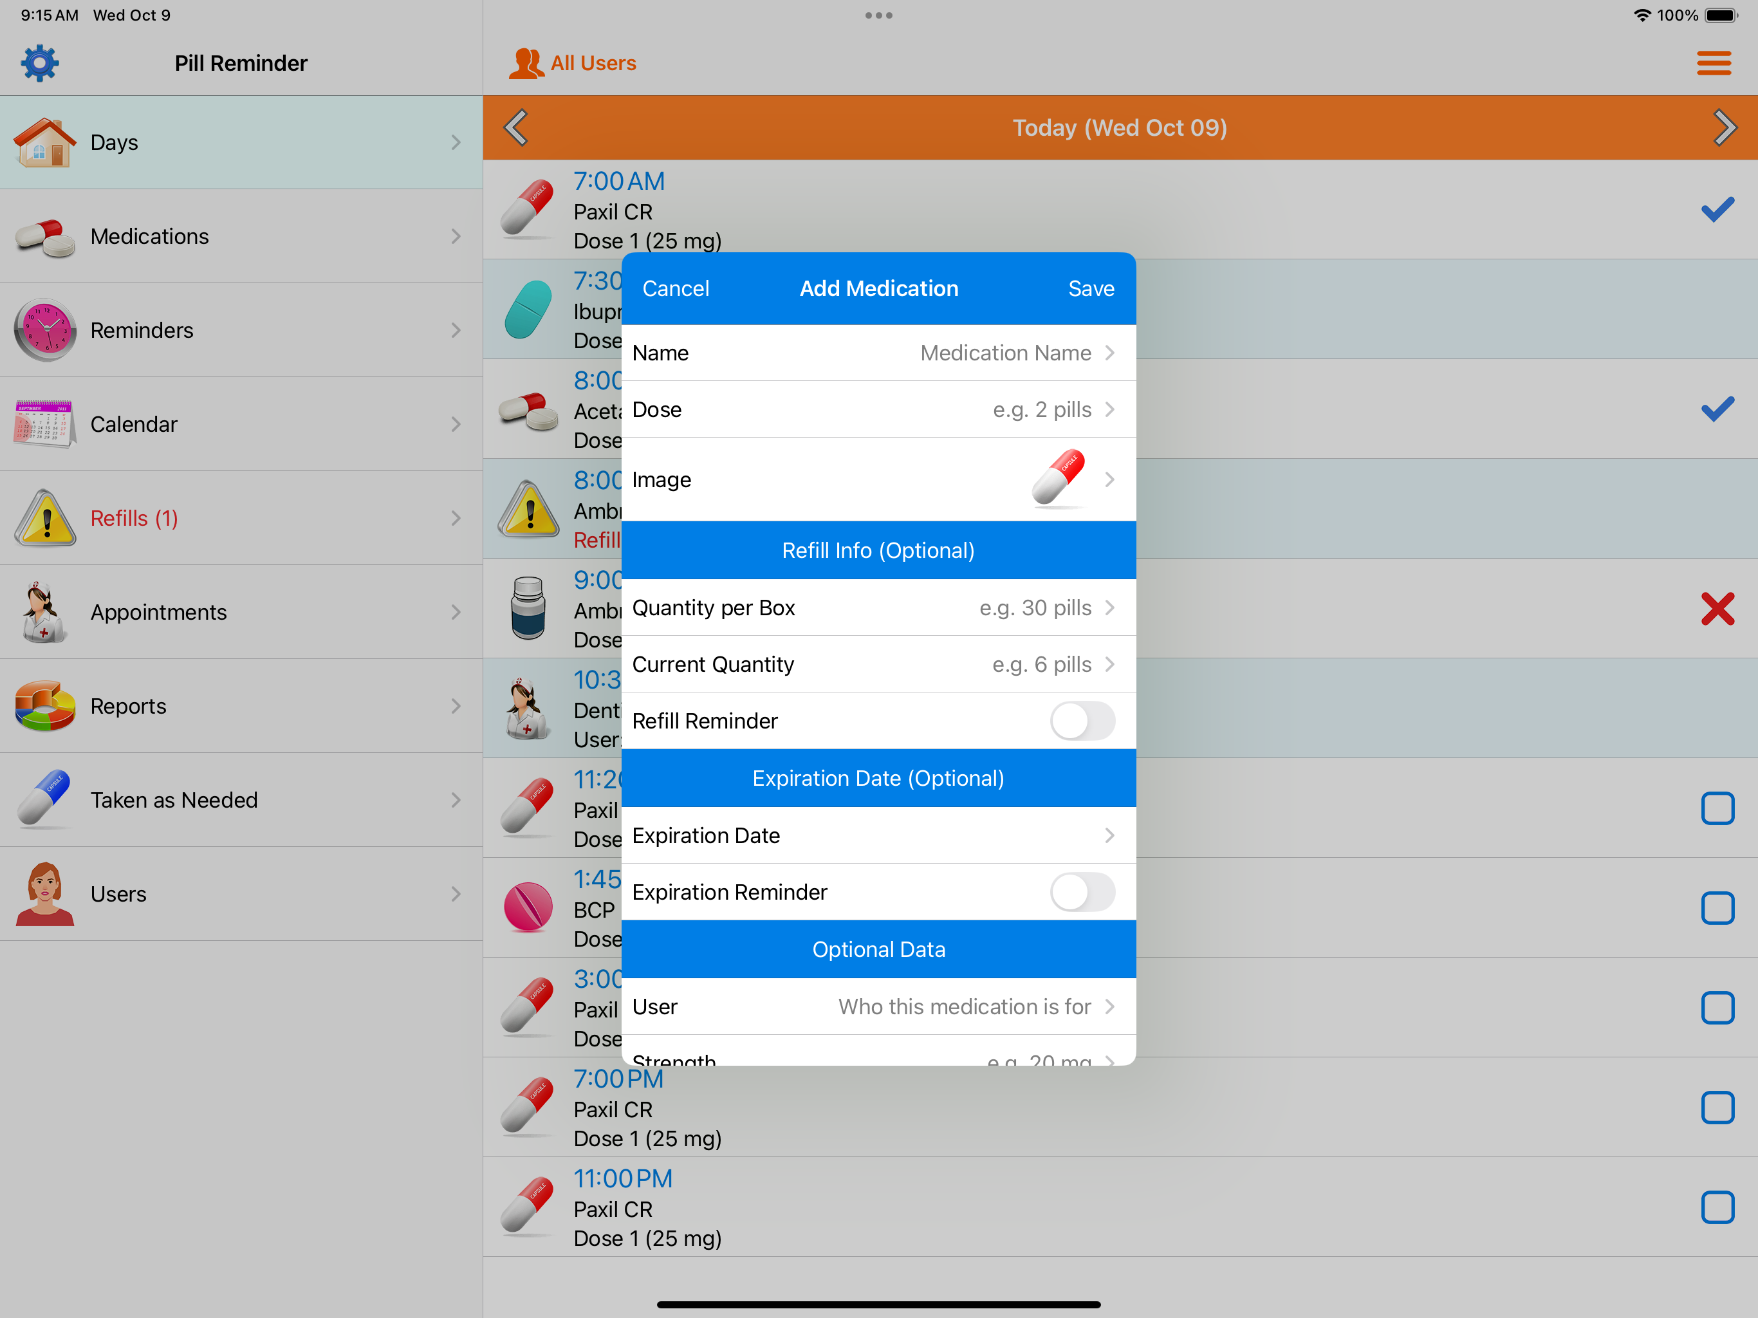Enable the Refill Reminder switch
This screenshot has height=1318, width=1758.
(1082, 720)
